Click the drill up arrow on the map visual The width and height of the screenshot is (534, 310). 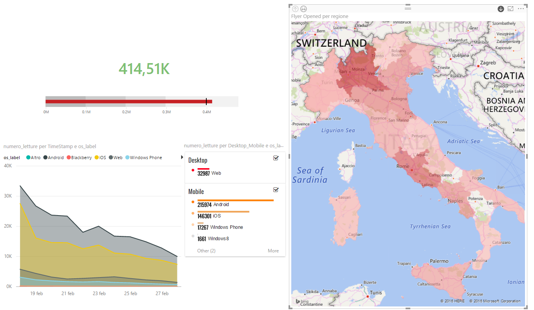(296, 9)
